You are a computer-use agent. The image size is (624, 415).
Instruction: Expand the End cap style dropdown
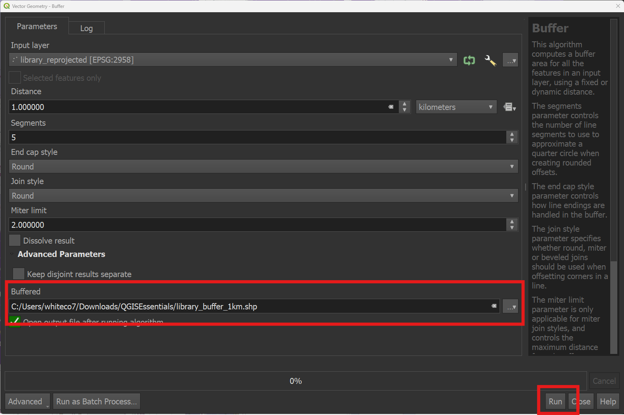pos(263,166)
